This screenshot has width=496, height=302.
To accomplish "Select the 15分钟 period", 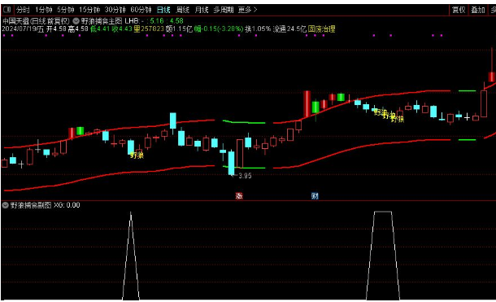I will click(x=89, y=10).
